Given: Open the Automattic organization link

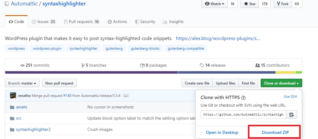Looking at the screenshot, I should 25,4.
